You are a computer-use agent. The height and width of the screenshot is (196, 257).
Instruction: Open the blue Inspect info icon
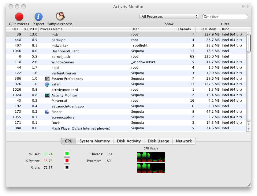(38, 17)
